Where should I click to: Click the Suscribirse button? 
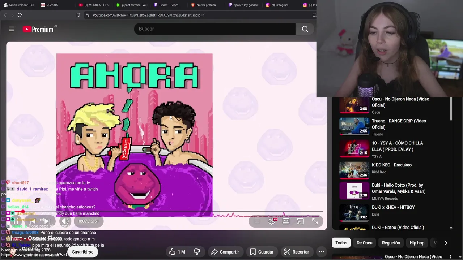click(x=82, y=252)
